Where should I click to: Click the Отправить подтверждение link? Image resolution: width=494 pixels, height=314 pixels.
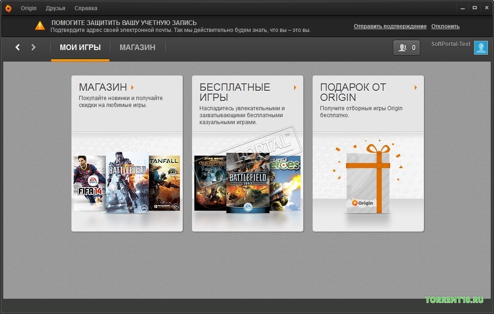click(390, 26)
